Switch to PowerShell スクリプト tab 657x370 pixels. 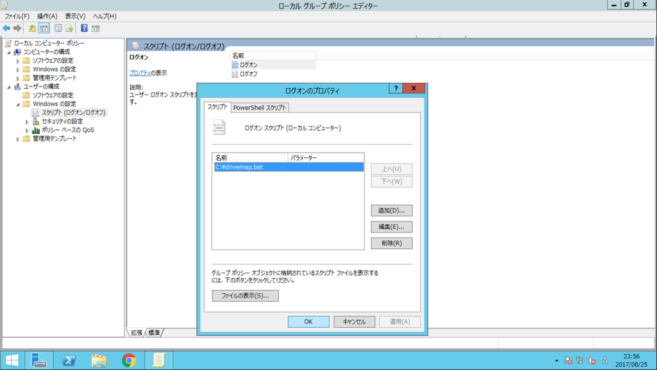point(260,108)
